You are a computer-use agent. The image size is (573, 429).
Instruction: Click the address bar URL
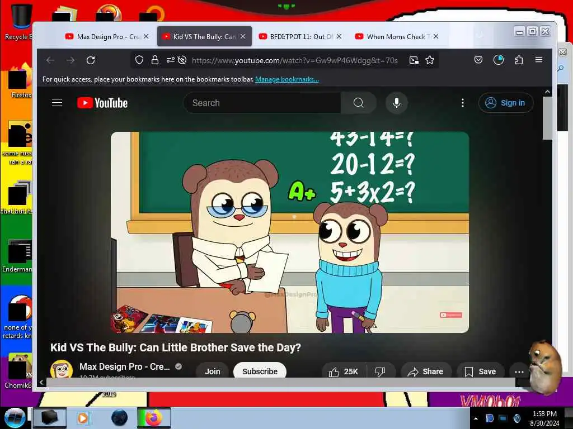pyautogui.click(x=294, y=60)
